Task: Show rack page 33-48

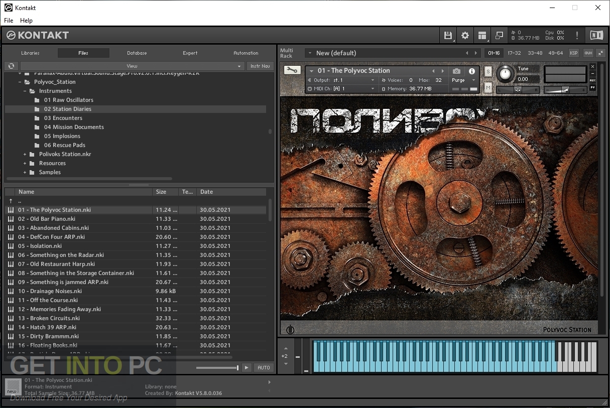Action: pyautogui.click(x=535, y=53)
